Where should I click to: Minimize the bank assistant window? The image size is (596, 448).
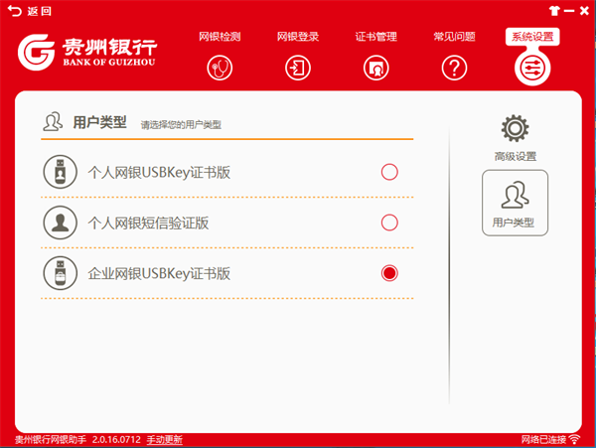coord(569,11)
